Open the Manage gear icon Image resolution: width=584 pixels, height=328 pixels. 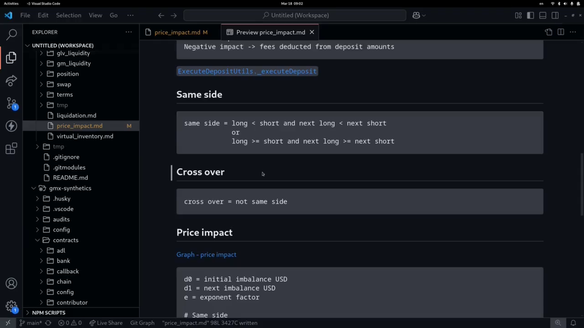11,306
